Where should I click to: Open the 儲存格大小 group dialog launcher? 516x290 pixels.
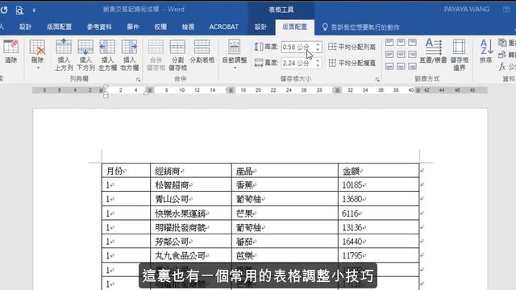(377, 79)
